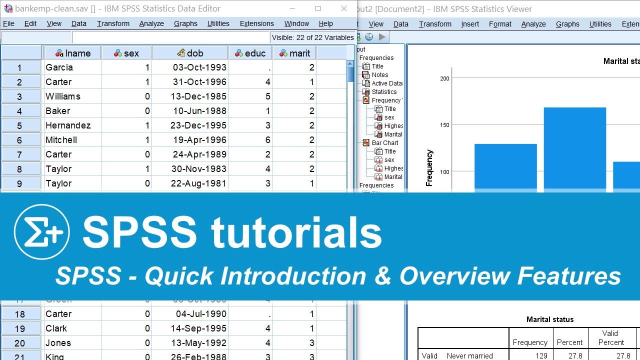The width and height of the screenshot is (640, 360).
Task: Open the Graphs menu in Data Editor
Action: (x=185, y=23)
